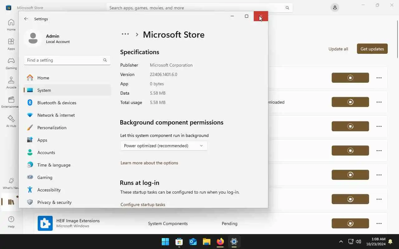This screenshot has height=249, width=399.
Task: Open File Explorer from the taskbar
Action: point(207,242)
